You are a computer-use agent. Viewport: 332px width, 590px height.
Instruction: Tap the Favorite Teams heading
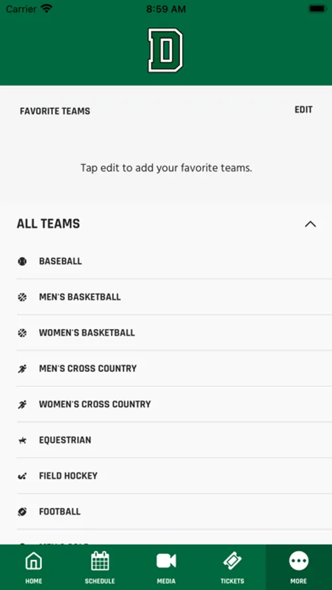click(x=55, y=111)
